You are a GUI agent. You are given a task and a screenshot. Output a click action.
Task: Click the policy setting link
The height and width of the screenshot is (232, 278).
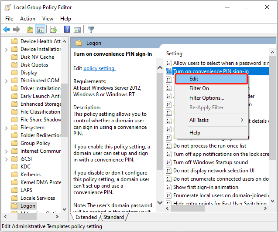pos(100,68)
